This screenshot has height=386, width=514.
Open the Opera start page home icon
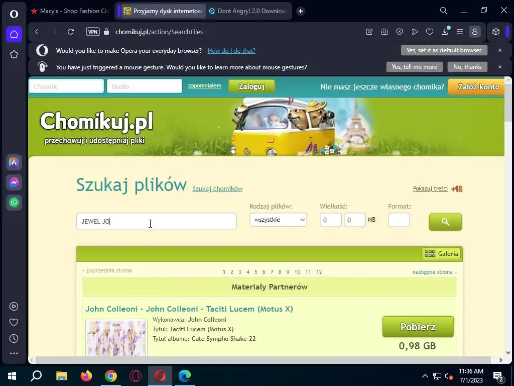pos(14,34)
